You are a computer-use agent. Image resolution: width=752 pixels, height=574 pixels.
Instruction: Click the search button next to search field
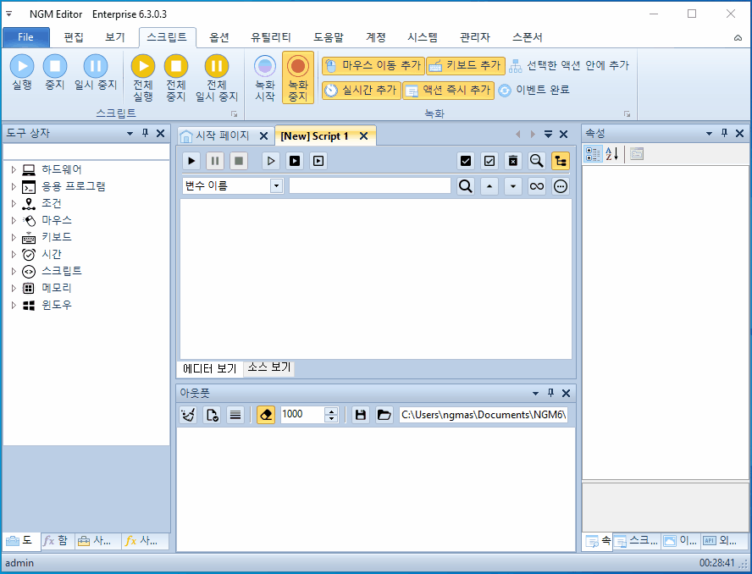[x=465, y=186]
